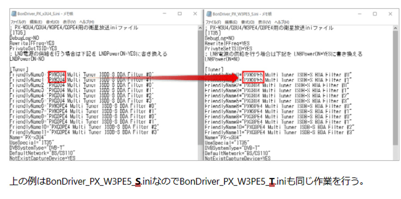Click 'PrivateSetTSID=YES' in the x3U4_S.ini window
The height and width of the screenshot is (199, 401).
pyautogui.click(x=33, y=48)
